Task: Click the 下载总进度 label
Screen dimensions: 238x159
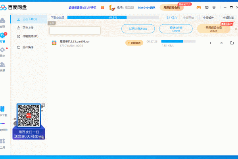Action: tap(58, 17)
